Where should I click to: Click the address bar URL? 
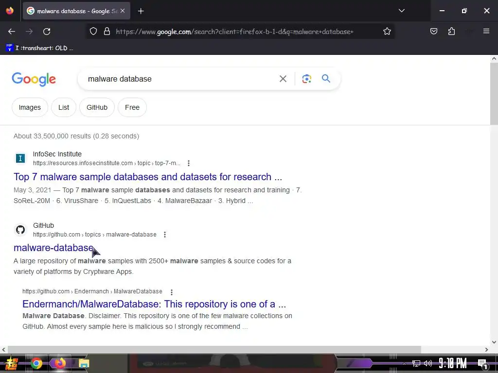[234, 32]
